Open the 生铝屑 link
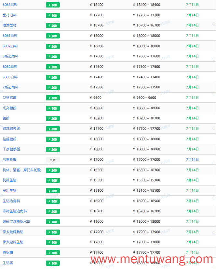This screenshot has width=216, height=269. click(8, 263)
